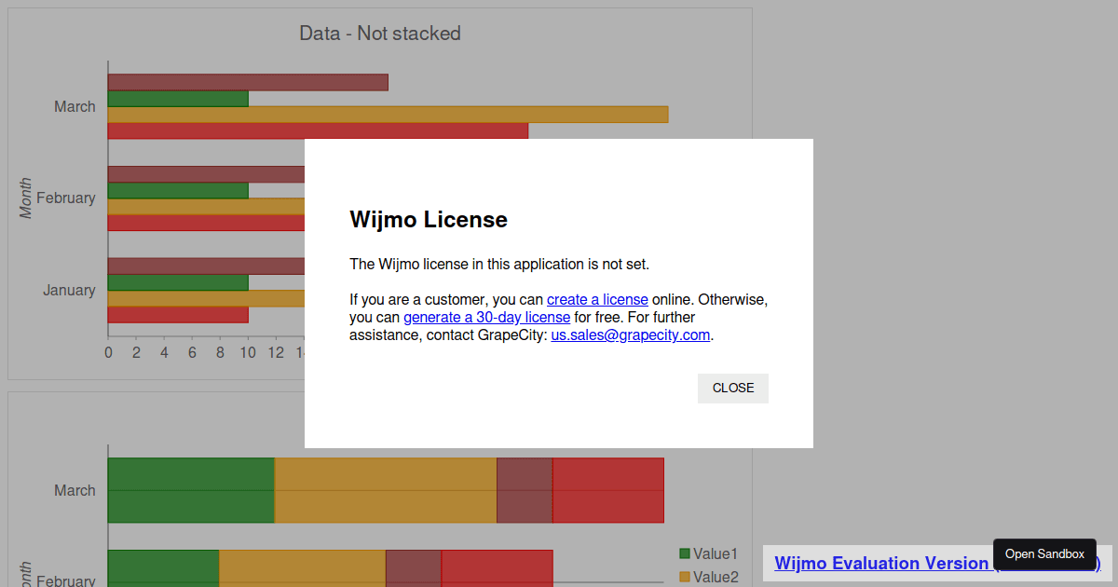Click the us.sales@grapecity.com email link
This screenshot has height=587, width=1118.
pos(631,335)
